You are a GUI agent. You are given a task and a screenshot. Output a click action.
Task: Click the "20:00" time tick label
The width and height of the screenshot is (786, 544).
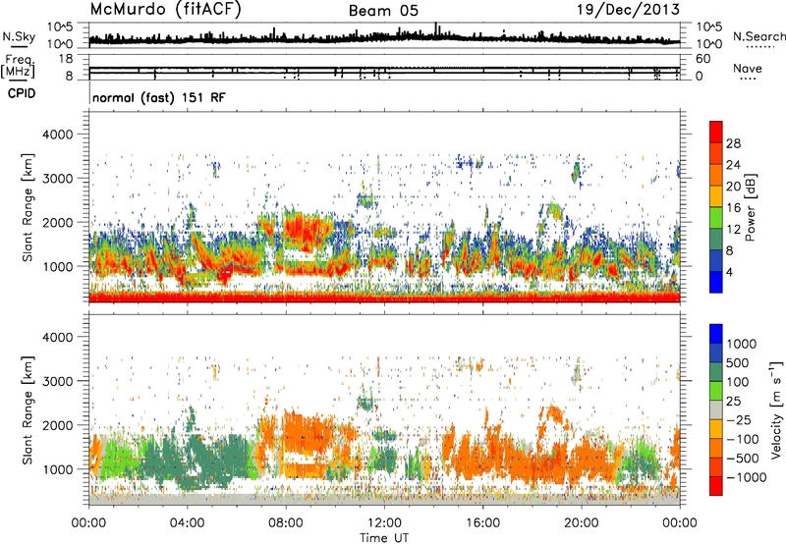coord(582,523)
